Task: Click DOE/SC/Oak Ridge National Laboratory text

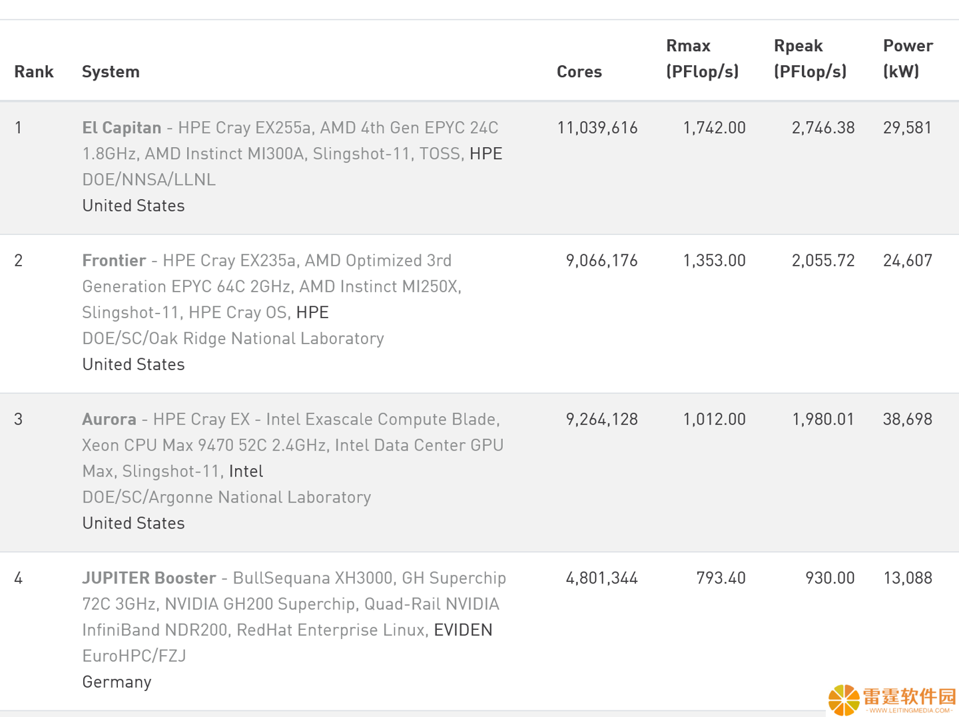Action: coord(233,338)
